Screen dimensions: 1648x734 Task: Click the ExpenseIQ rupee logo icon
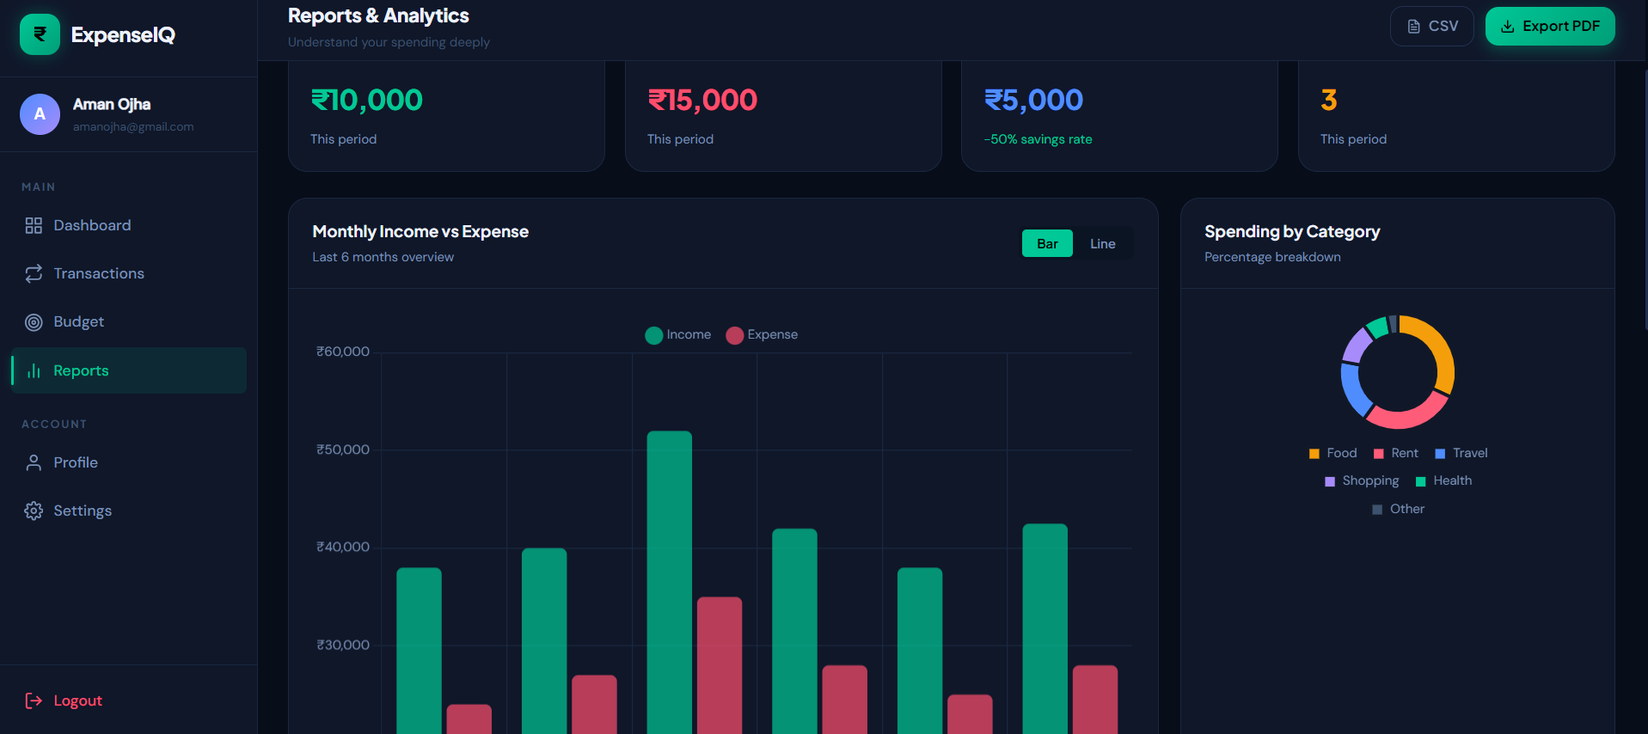pos(40,34)
